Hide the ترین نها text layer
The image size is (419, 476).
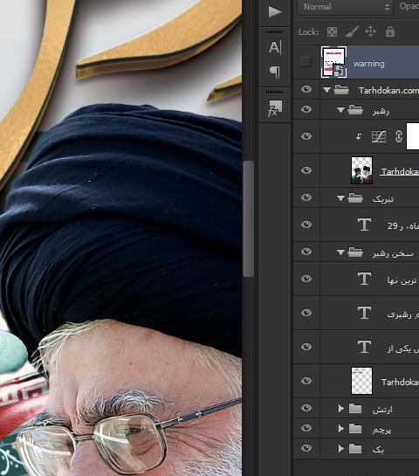(306, 279)
